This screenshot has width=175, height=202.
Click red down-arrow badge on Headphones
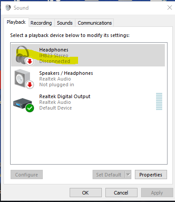click(30, 62)
